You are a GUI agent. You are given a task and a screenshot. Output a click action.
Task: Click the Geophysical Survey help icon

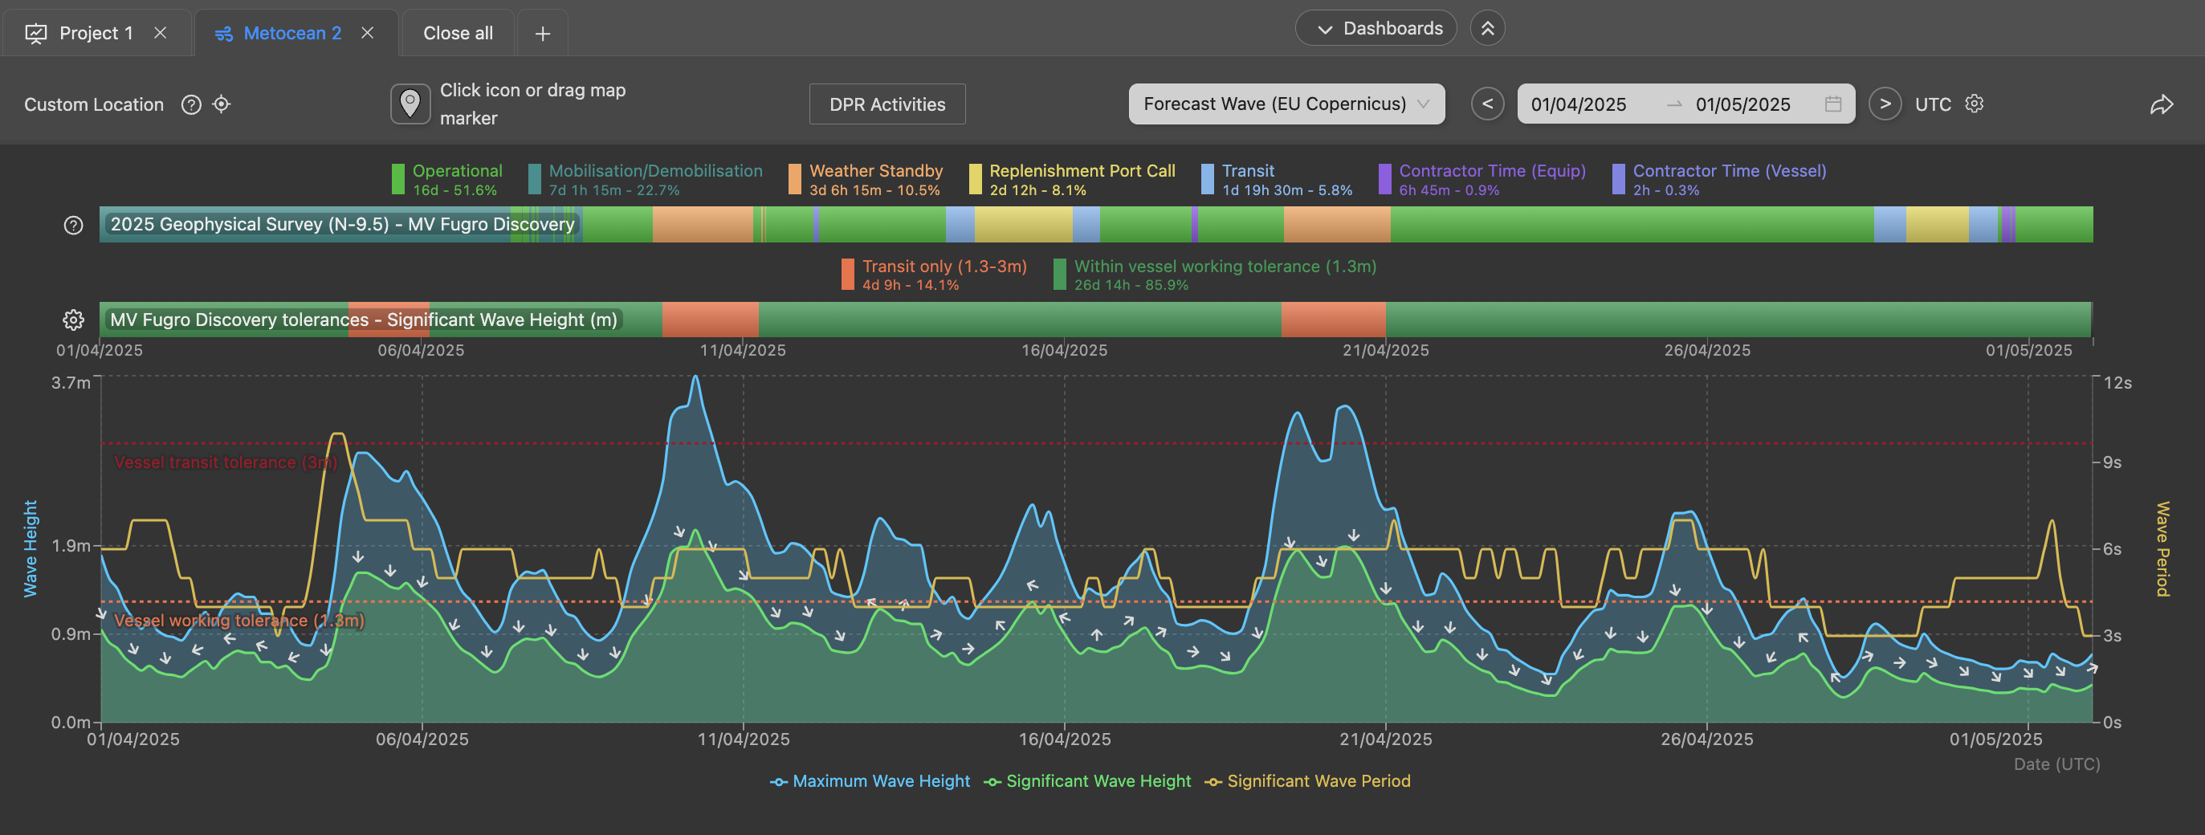coord(74,225)
